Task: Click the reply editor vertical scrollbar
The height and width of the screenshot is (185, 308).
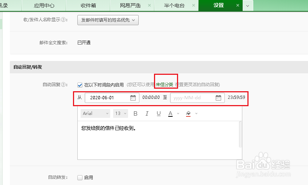Action: pos(240,134)
